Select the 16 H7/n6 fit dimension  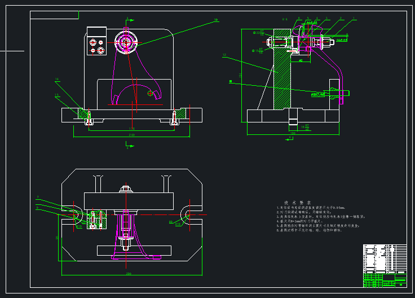[x=305, y=127]
